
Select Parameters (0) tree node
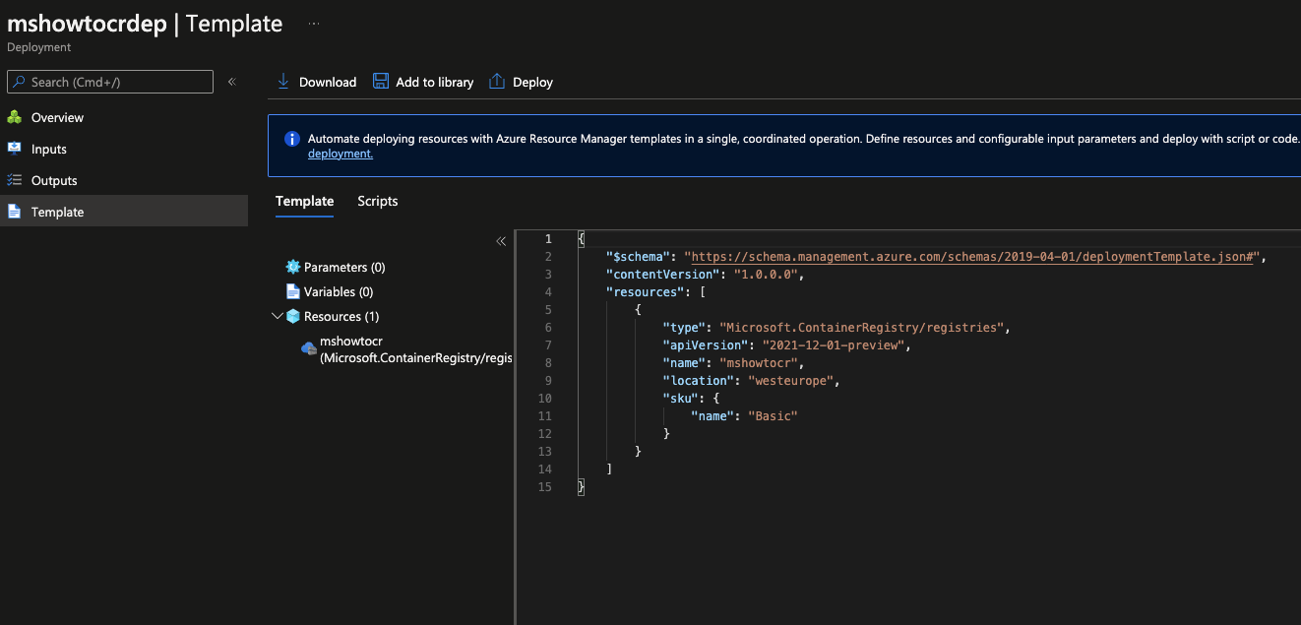344,267
